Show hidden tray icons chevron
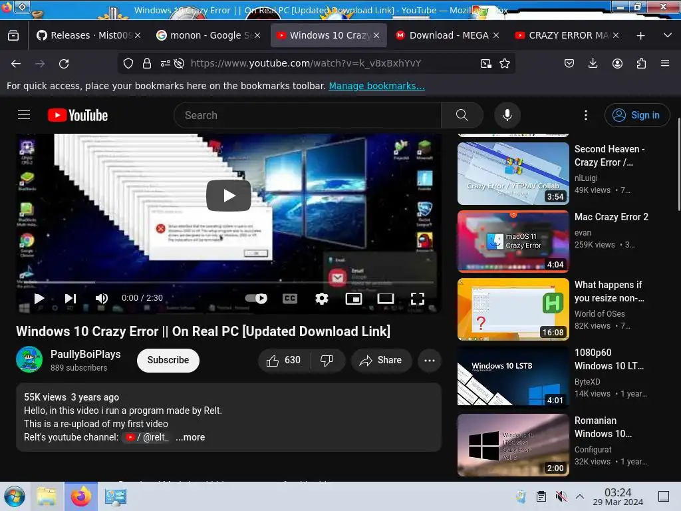The image size is (681, 511). click(x=580, y=496)
